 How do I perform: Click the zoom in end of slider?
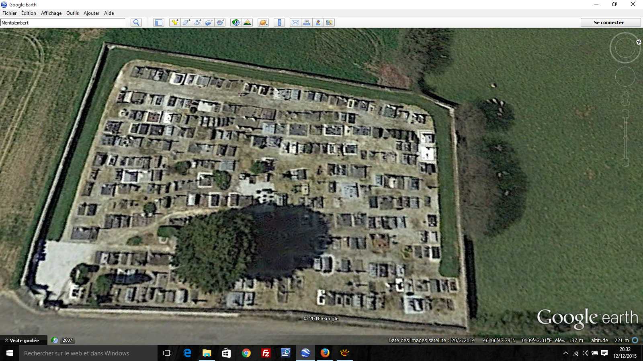[625, 114]
